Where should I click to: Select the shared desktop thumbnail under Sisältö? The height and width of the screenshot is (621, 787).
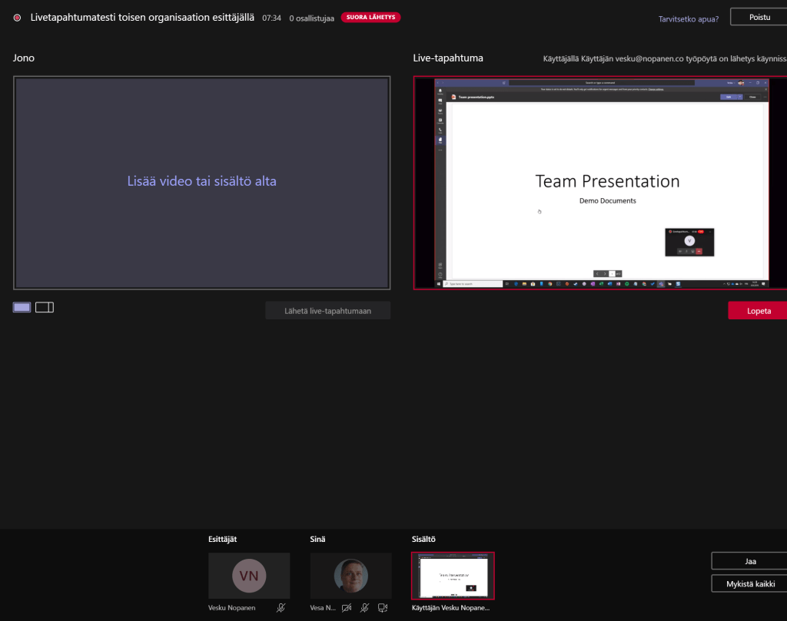coord(453,576)
